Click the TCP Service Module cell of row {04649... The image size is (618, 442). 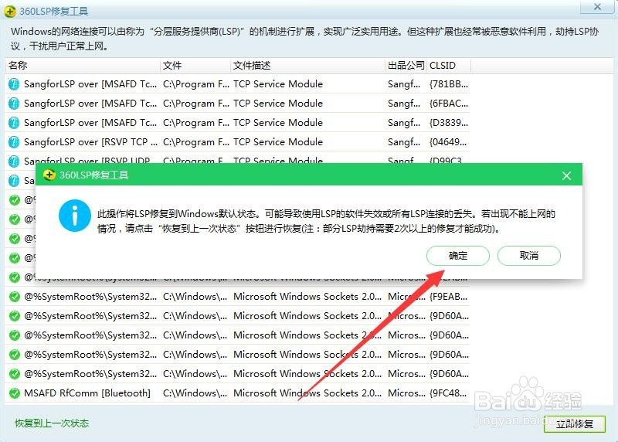pyautogui.click(x=278, y=142)
